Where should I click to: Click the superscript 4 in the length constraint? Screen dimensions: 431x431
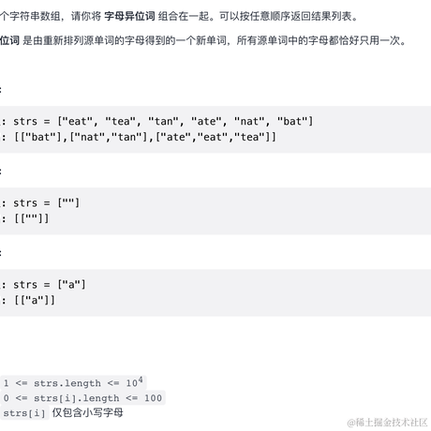pyautogui.click(x=141, y=379)
